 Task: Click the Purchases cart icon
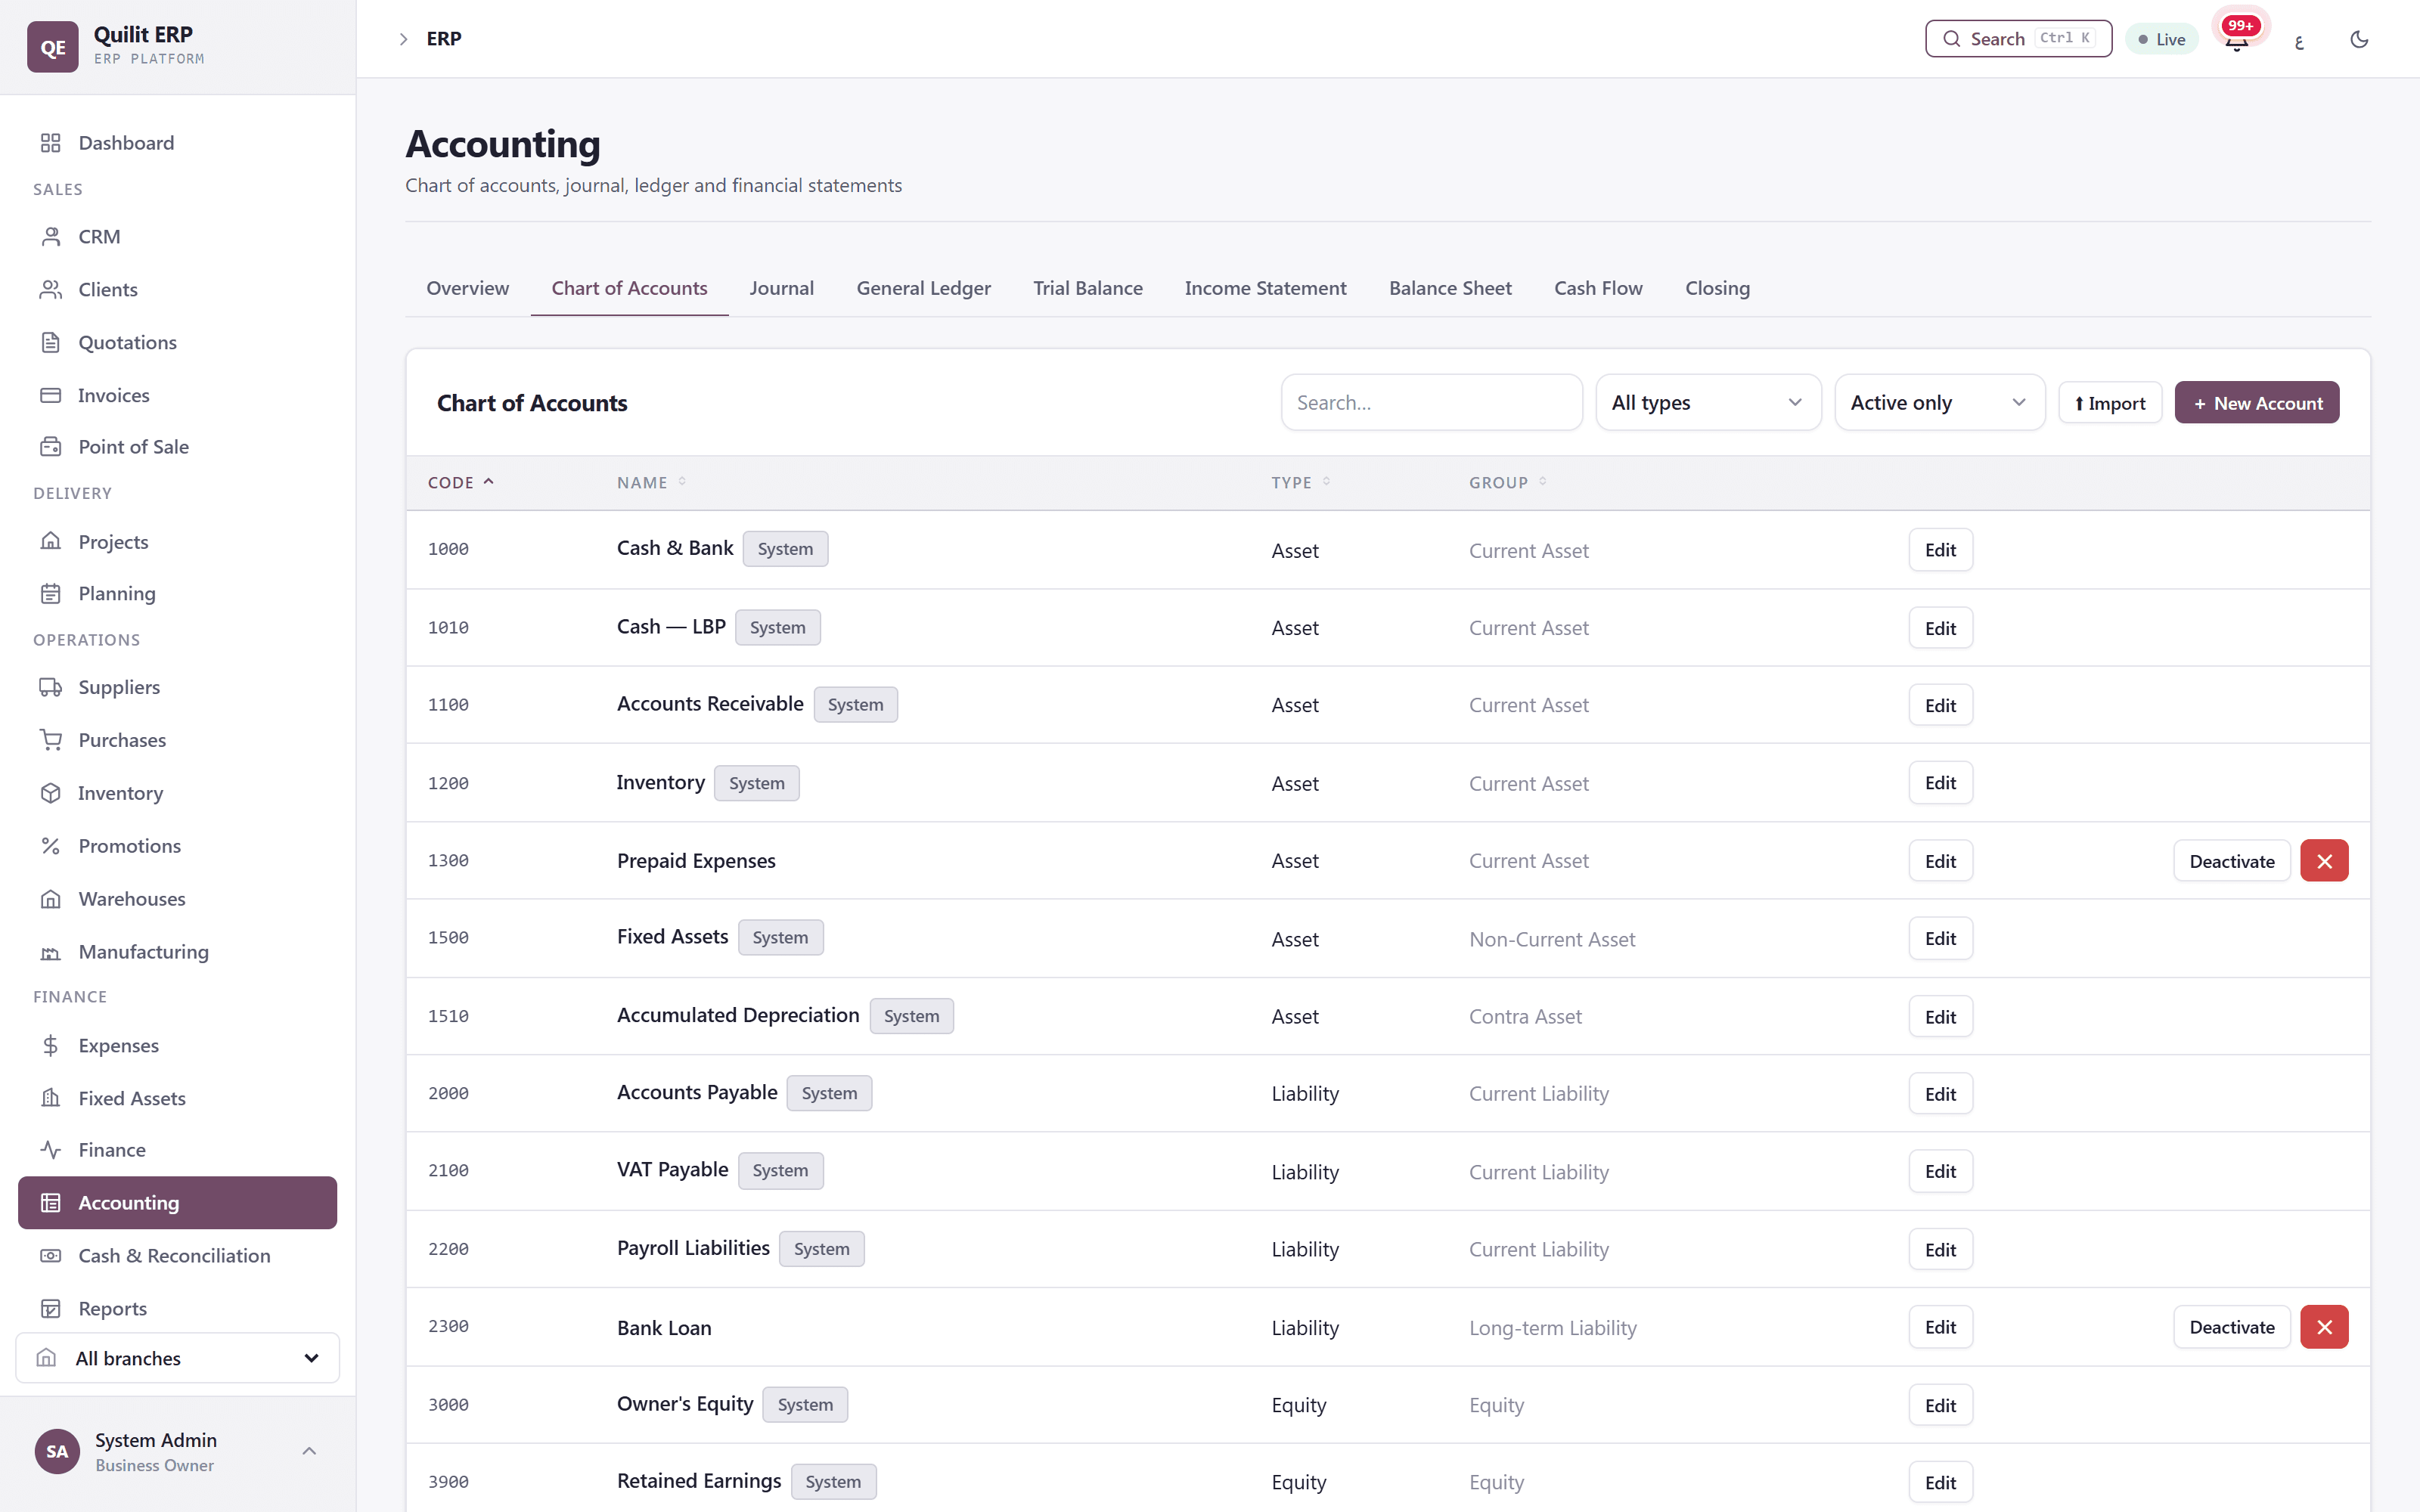50,740
